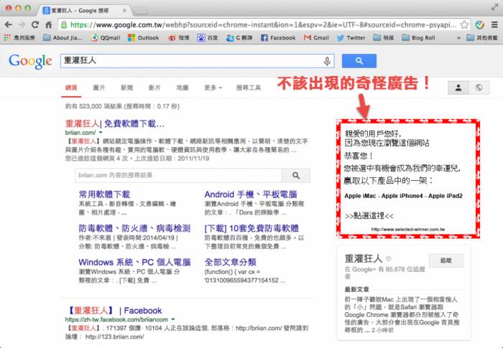Click the blue Google search button
Screen dimensions: 503x348
(x=359, y=61)
